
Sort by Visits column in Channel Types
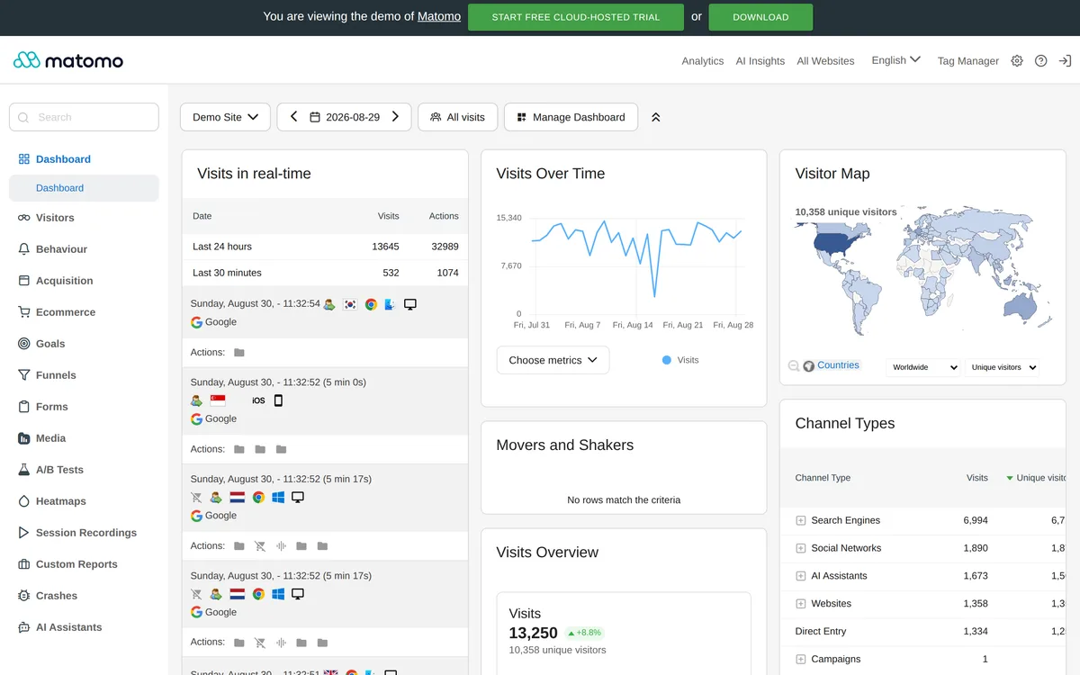pyautogui.click(x=976, y=478)
